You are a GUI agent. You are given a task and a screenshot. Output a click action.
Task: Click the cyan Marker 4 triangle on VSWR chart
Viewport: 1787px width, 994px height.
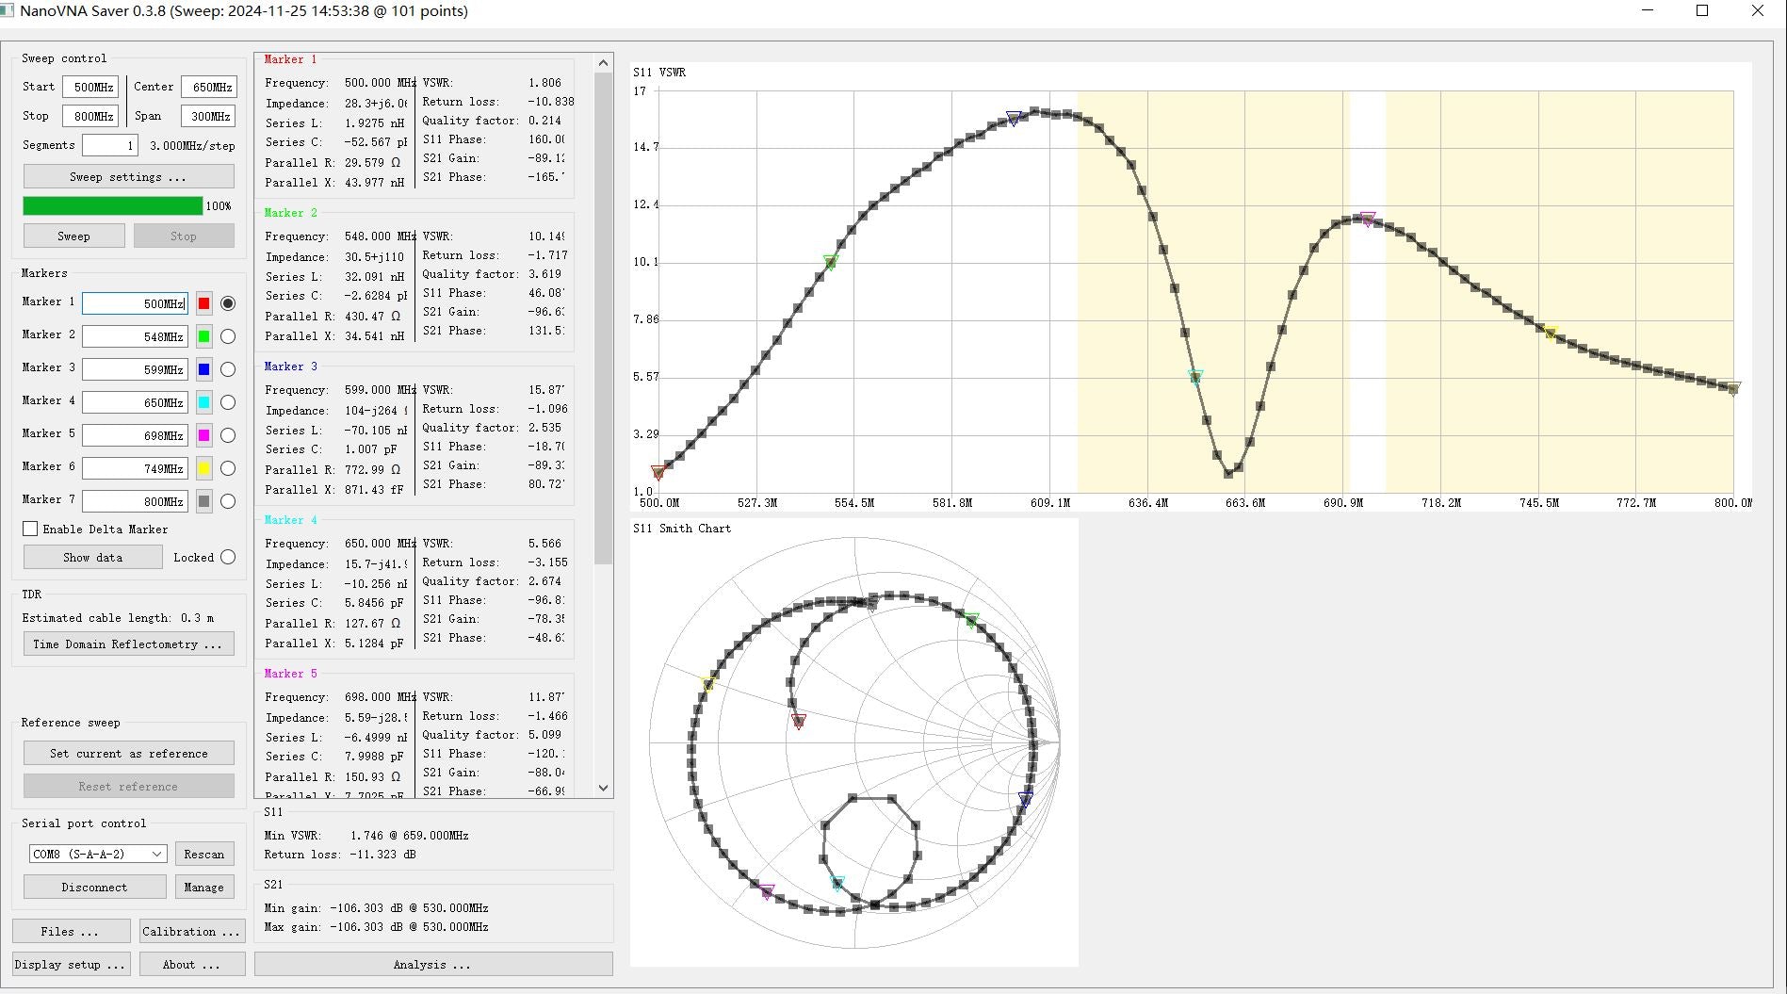click(1195, 377)
